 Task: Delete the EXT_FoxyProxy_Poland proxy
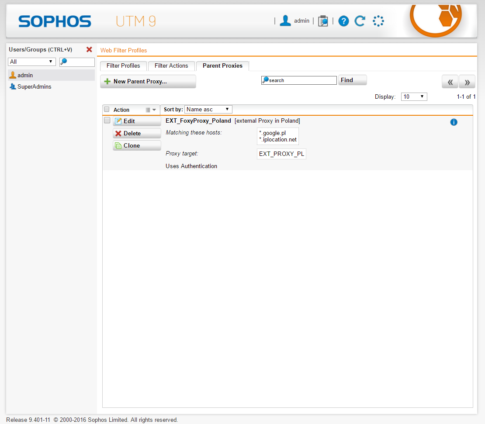coord(137,133)
